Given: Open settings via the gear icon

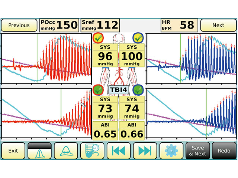Looking at the screenshot, I should (x=171, y=151).
